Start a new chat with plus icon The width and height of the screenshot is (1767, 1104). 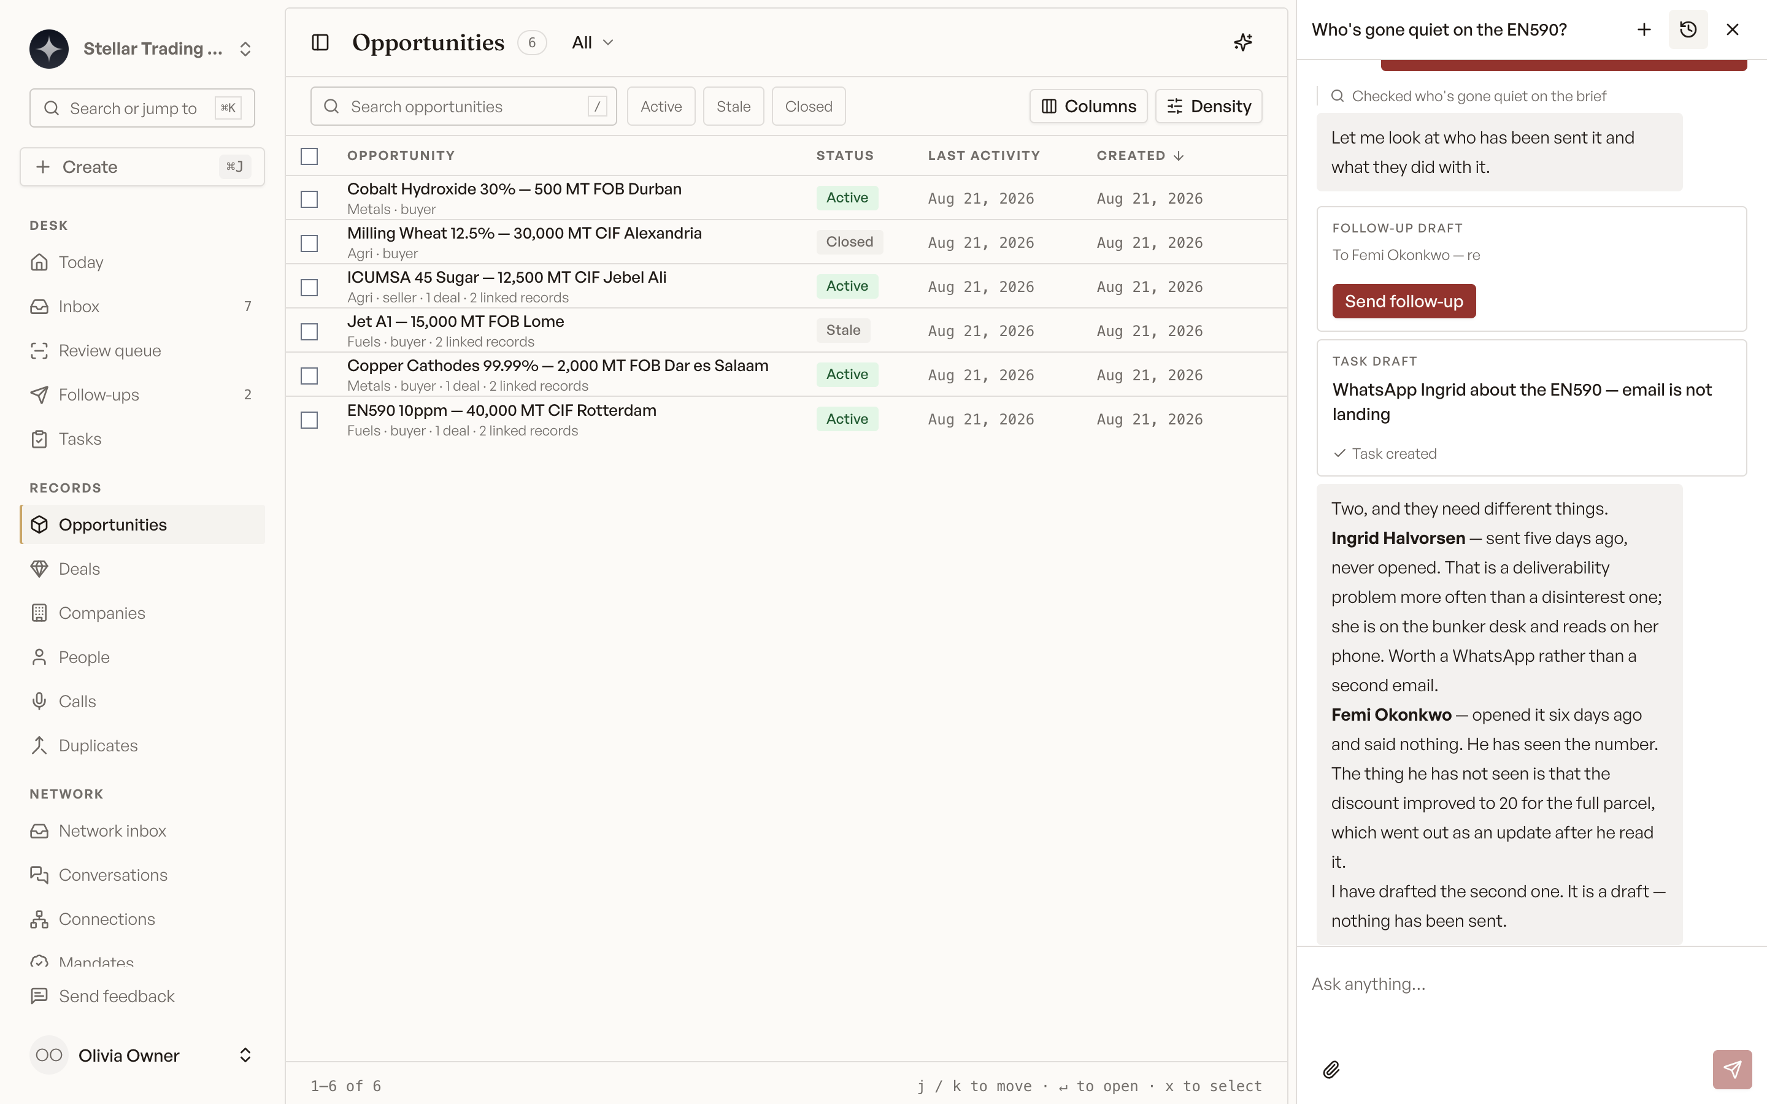1644,29
